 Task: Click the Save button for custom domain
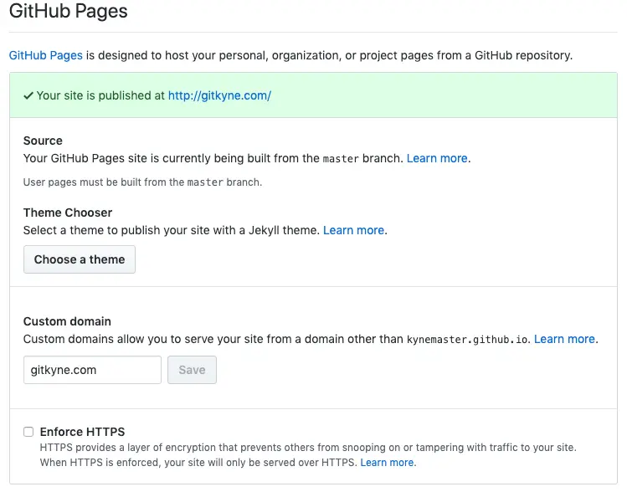[x=192, y=370]
